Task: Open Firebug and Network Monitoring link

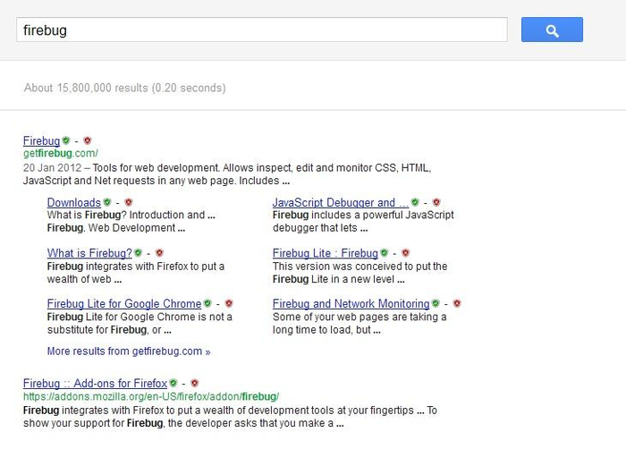Action: (351, 304)
